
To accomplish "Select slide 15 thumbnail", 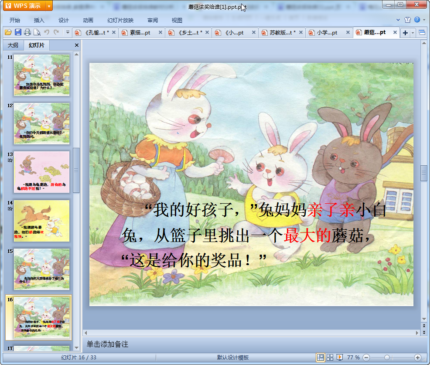I will 42,269.
